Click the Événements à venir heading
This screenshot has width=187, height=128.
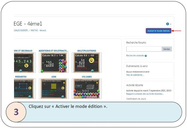click(137, 66)
